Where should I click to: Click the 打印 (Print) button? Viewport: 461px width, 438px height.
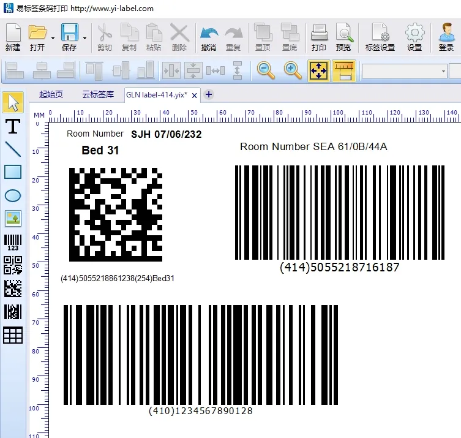[318, 37]
